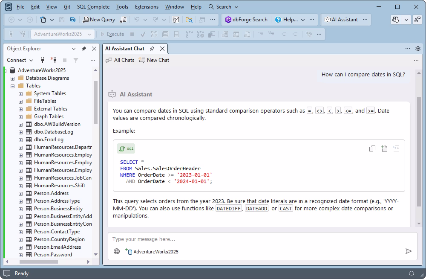Open the SQL Complete menu
Screen dimensions: 426x279
point(93,7)
